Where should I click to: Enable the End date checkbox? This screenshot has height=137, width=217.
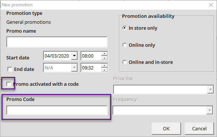(10, 69)
